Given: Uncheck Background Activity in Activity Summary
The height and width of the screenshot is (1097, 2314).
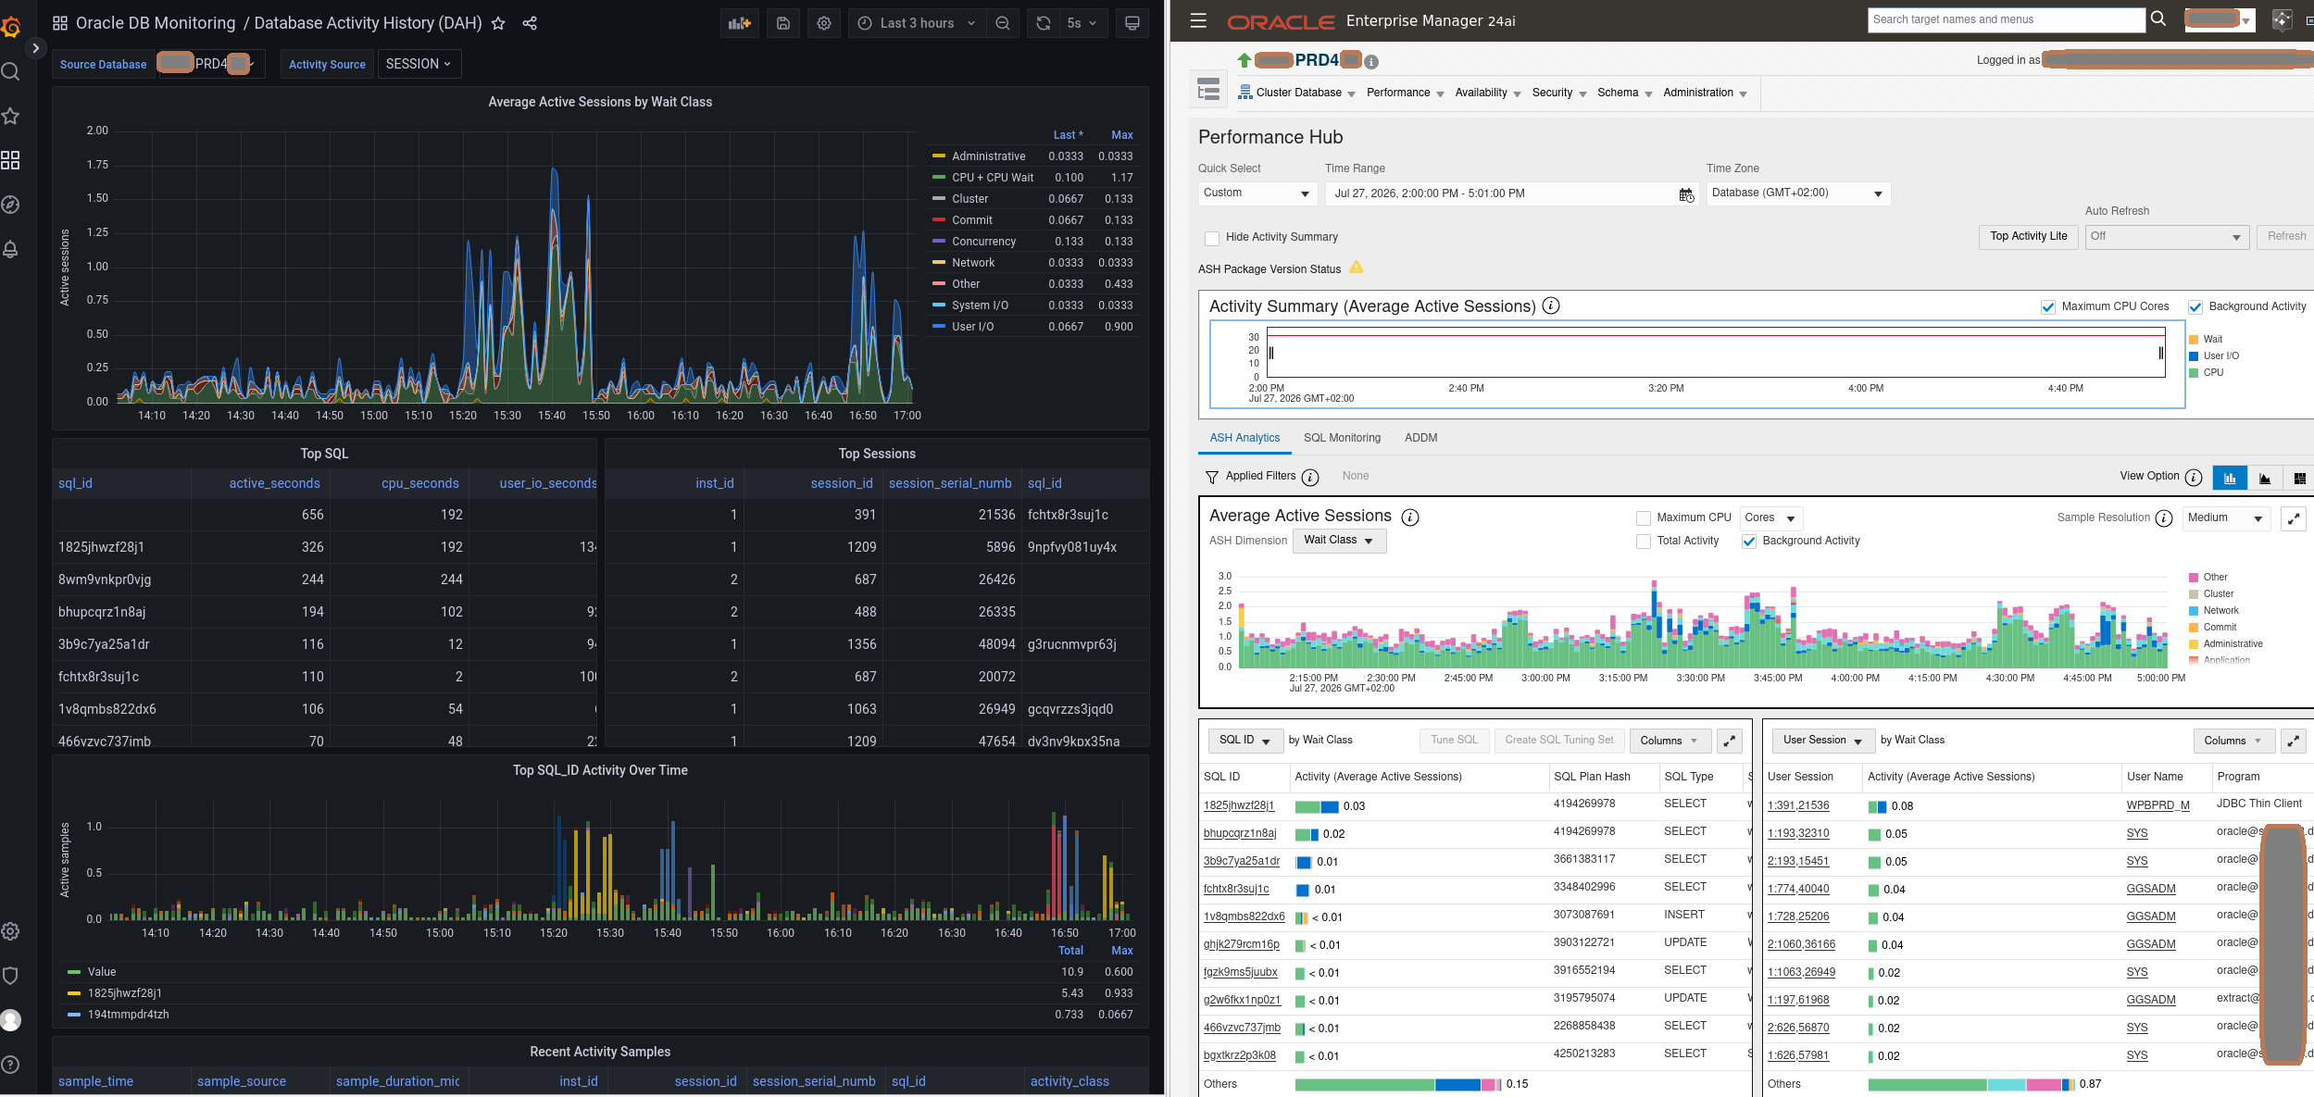Looking at the screenshot, I should click(2195, 307).
